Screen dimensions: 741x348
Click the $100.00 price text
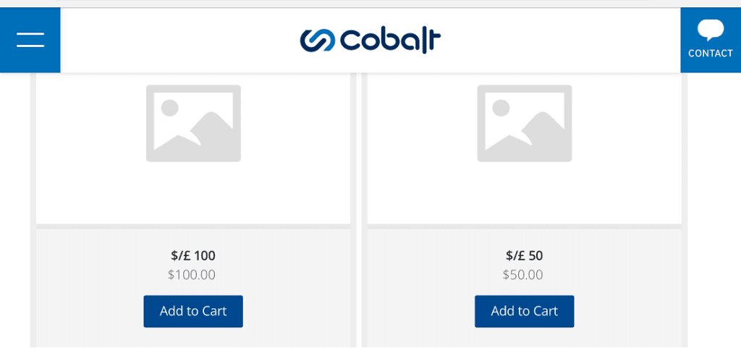[x=192, y=274]
